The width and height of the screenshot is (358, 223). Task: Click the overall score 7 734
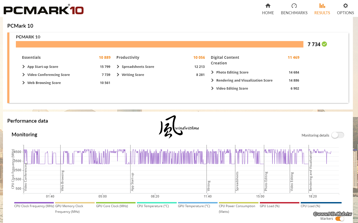point(314,44)
